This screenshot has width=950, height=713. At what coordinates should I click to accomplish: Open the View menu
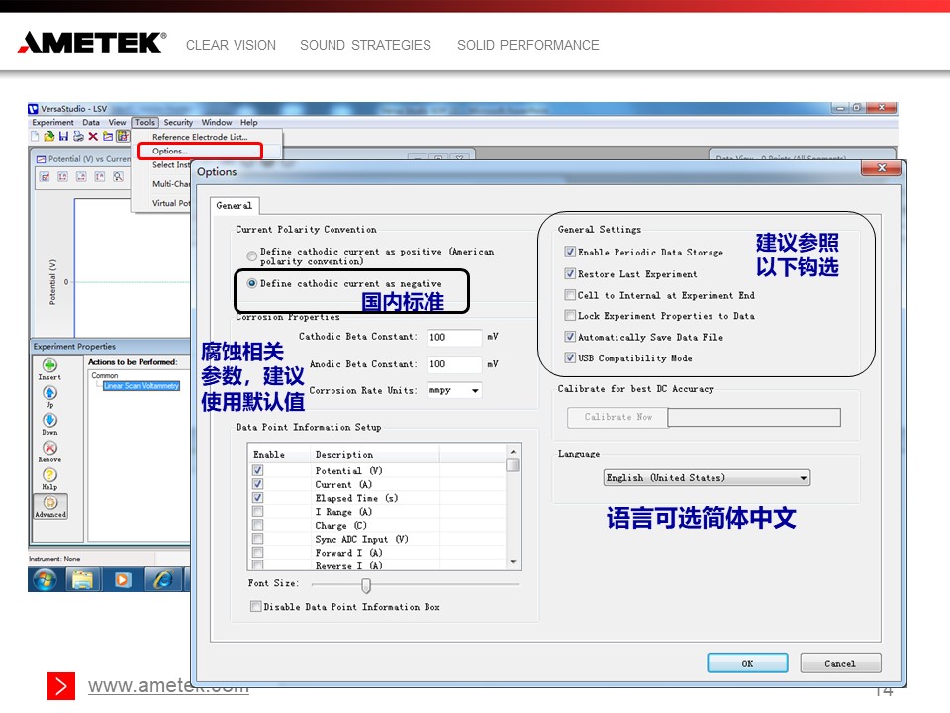coord(117,123)
